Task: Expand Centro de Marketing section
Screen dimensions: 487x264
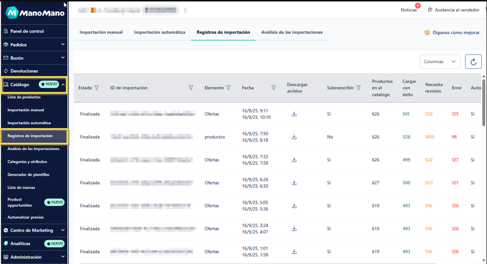Action: (63, 230)
